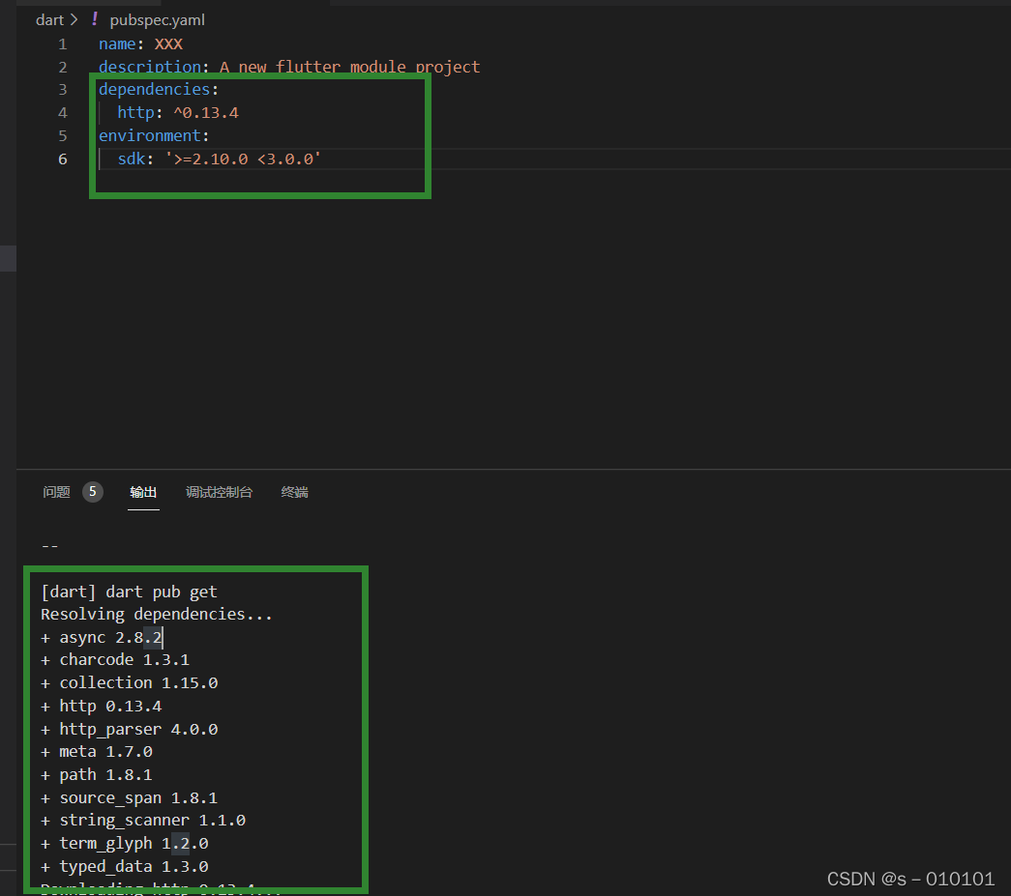Click '+ http 0.13.4' output line
This screenshot has width=1011, height=896.
tap(102, 707)
